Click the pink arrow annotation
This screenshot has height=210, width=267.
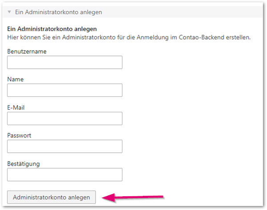[133, 197]
